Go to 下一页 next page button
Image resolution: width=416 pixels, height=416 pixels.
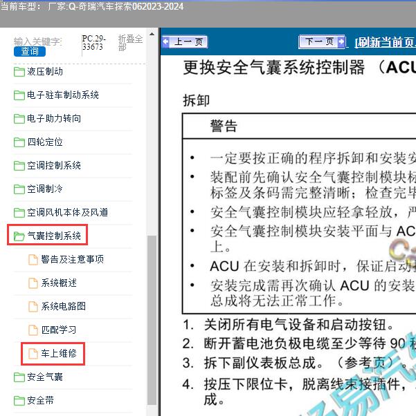322,41
